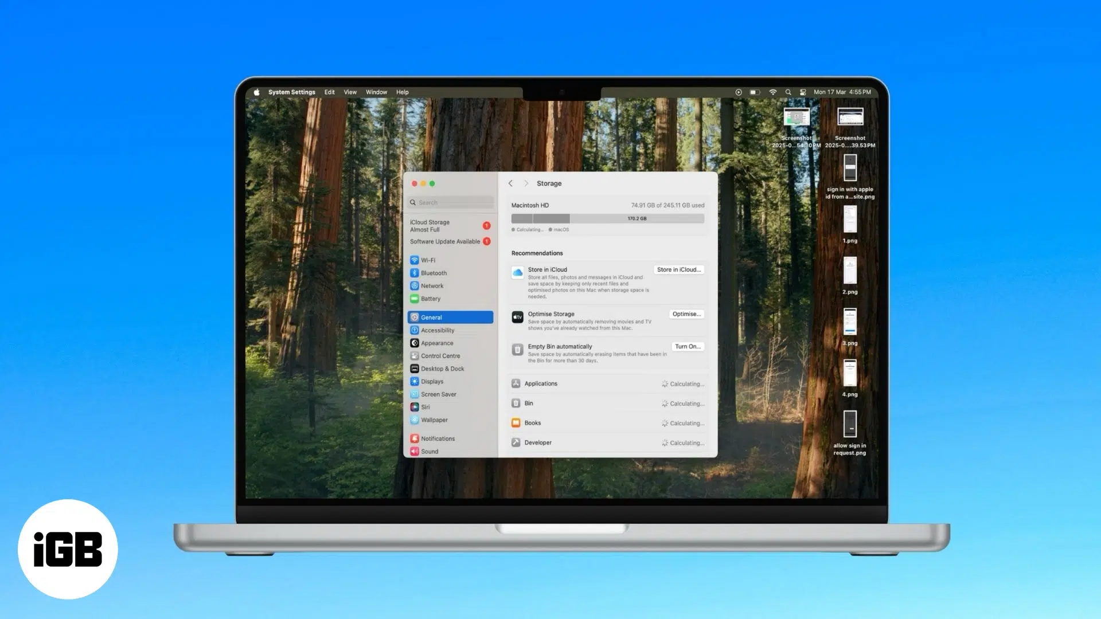Select Desktop & Dock in sidebar
The height and width of the screenshot is (619, 1101).
(442, 369)
